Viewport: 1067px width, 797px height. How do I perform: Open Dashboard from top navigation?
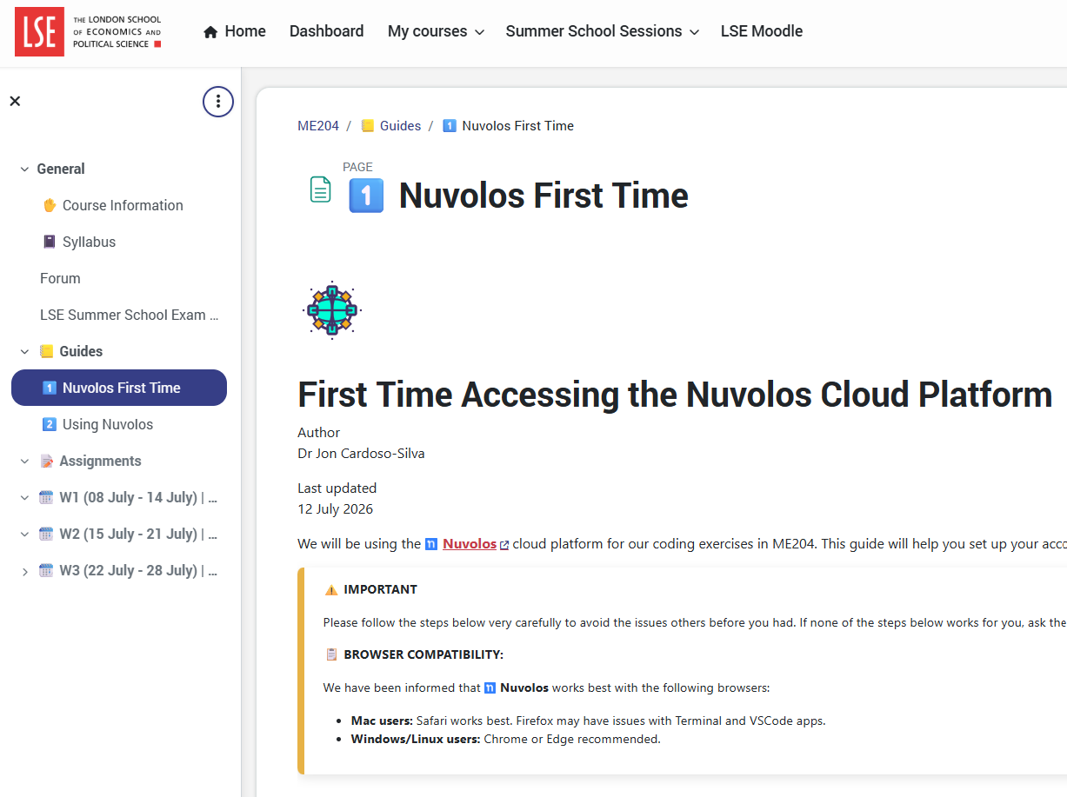[327, 31]
